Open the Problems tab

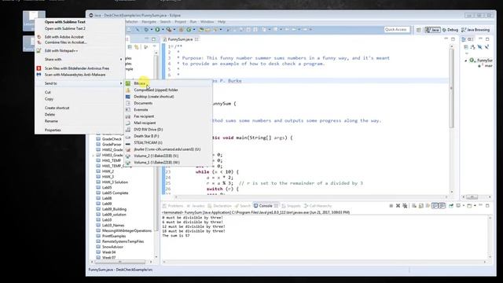click(x=173, y=206)
